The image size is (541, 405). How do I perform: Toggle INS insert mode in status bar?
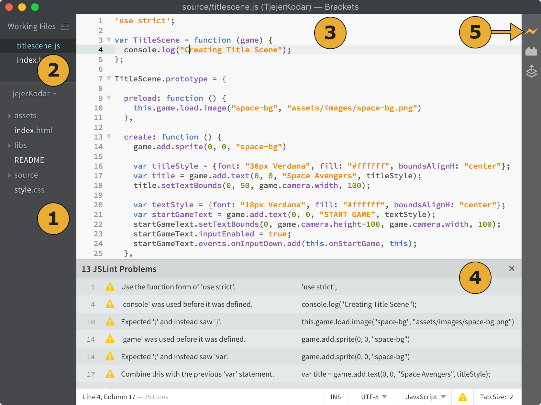point(336,397)
